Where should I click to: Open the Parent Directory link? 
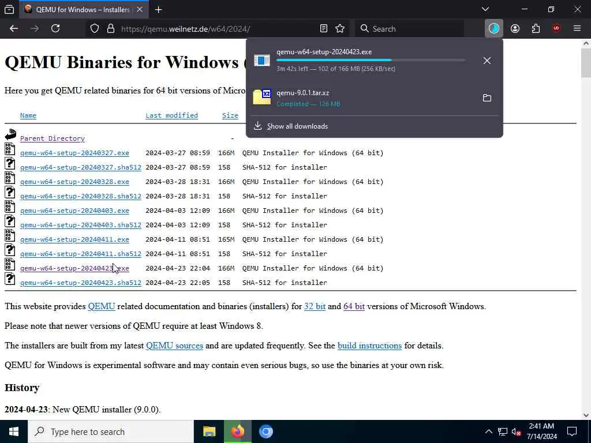53,138
